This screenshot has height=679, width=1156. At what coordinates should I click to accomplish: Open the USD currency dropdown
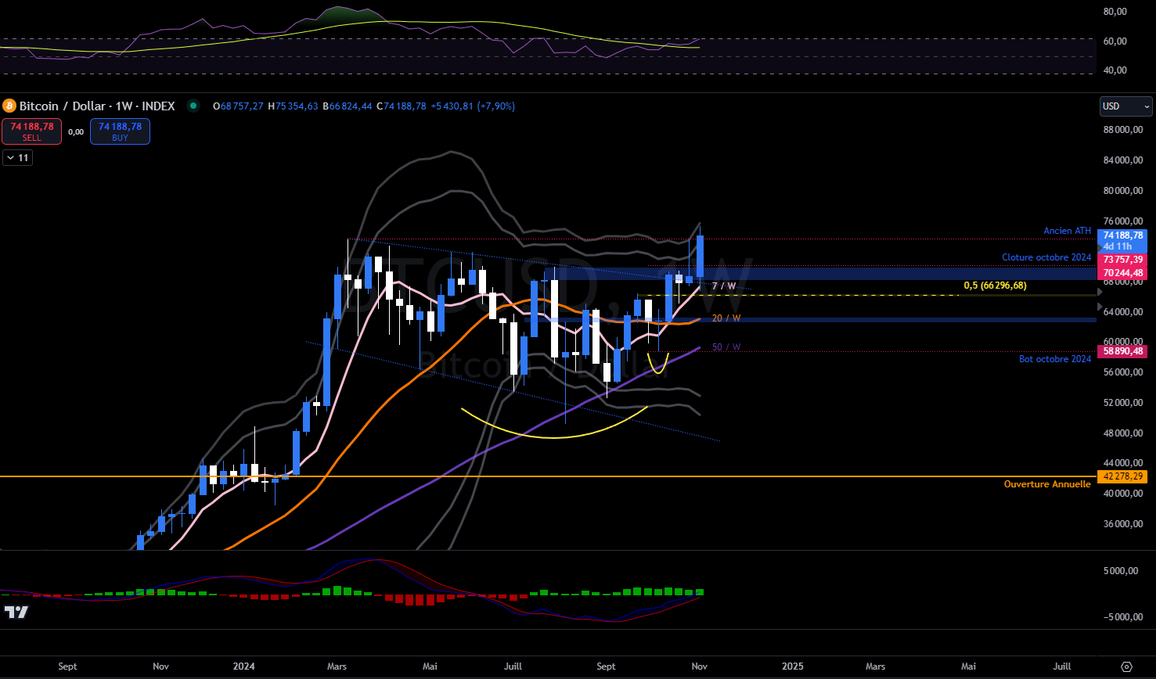click(x=1125, y=106)
